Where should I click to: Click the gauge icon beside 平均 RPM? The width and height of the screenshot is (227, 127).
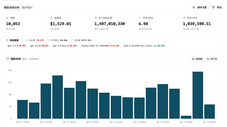click(140, 18)
